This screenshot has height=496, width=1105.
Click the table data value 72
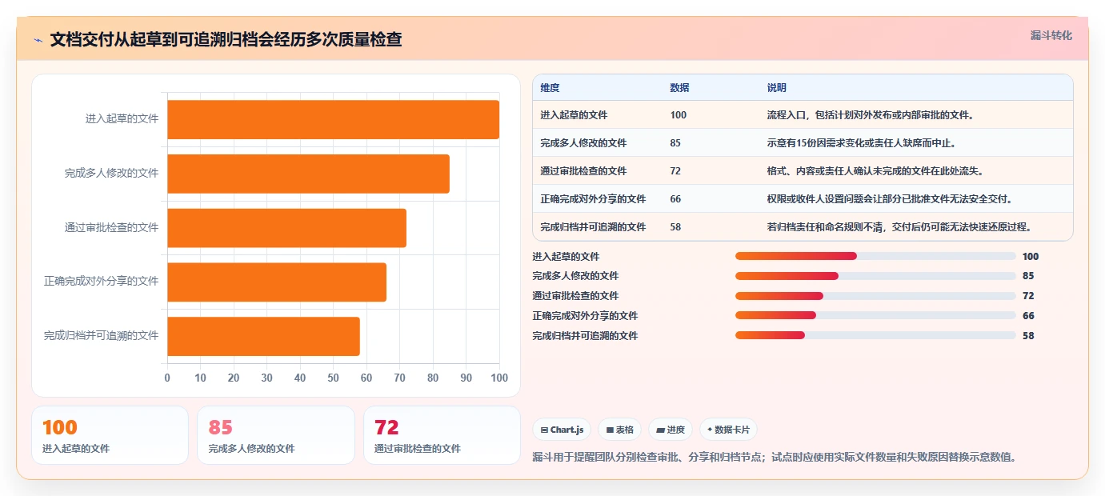click(x=675, y=171)
